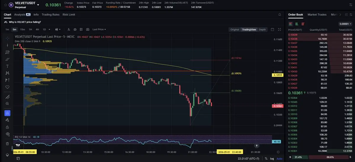Open the Trading Rules tab
This screenshot has height=162, width=355.
(51, 14)
